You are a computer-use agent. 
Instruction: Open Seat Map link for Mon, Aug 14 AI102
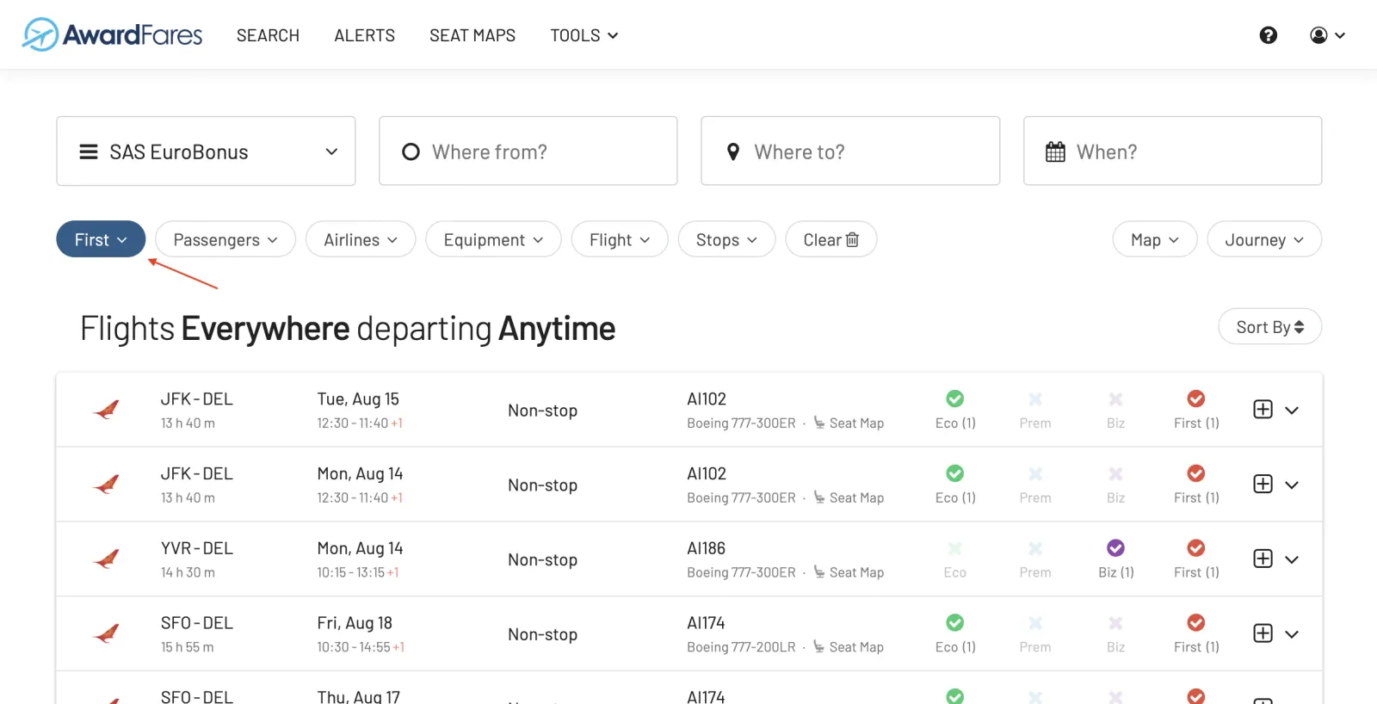point(849,498)
